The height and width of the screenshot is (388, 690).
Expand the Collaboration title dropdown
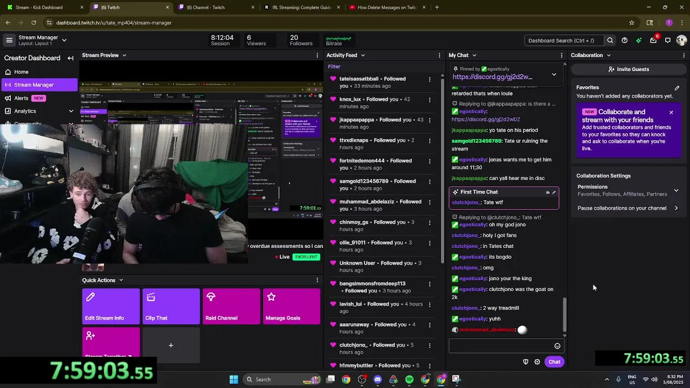pyautogui.click(x=609, y=56)
